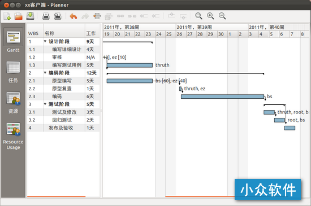Image resolution: width=311 pixels, height=206 pixels.
Task: Collapse the 编码阶段 task group
Action: (45, 73)
